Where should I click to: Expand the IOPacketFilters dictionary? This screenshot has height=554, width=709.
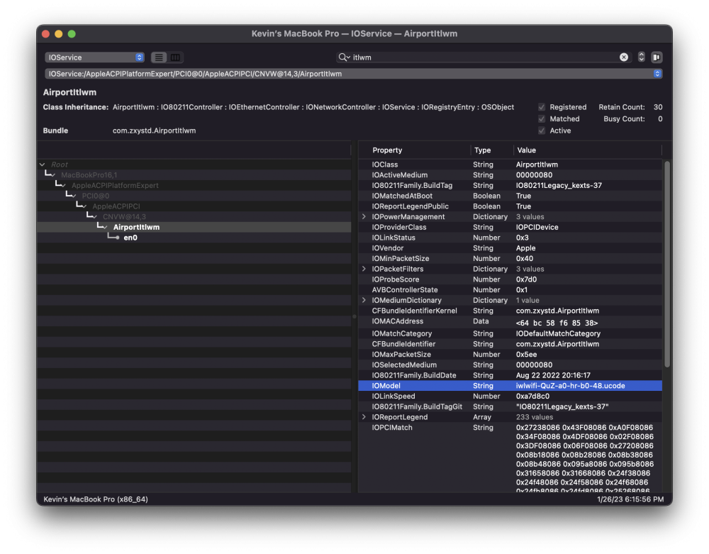pyautogui.click(x=364, y=269)
